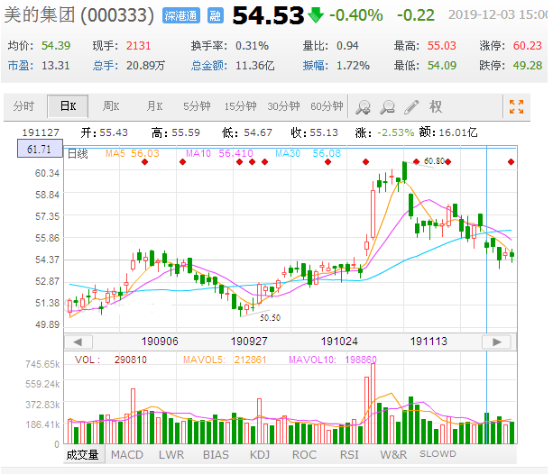The image size is (553, 474).
Task: Switch to LWR indicator
Action: 171,454
